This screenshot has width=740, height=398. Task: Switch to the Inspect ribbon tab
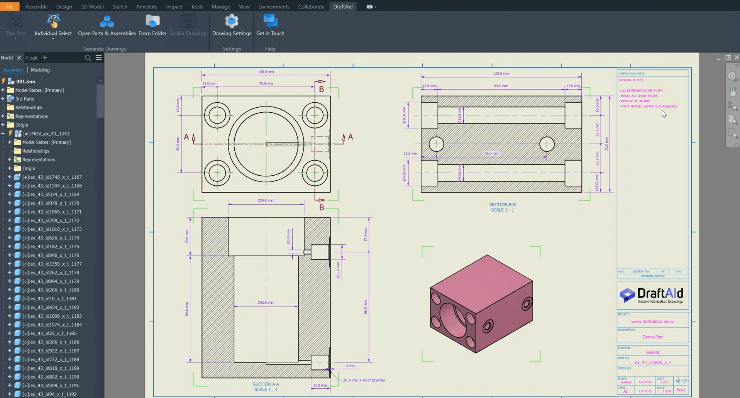click(174, 7)
